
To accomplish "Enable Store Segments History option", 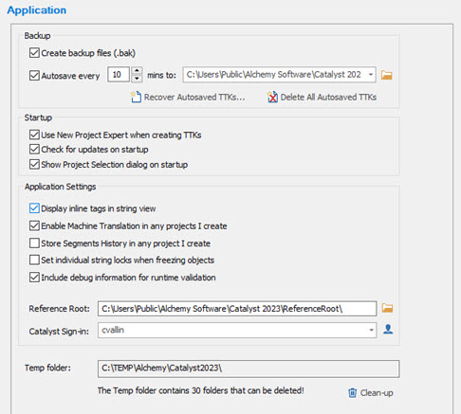I will (x=34, y=243).
